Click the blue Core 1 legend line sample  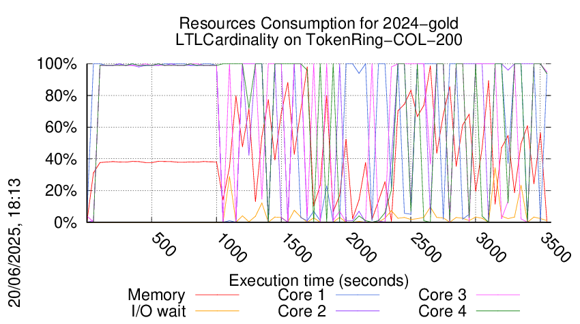point(358,295)
